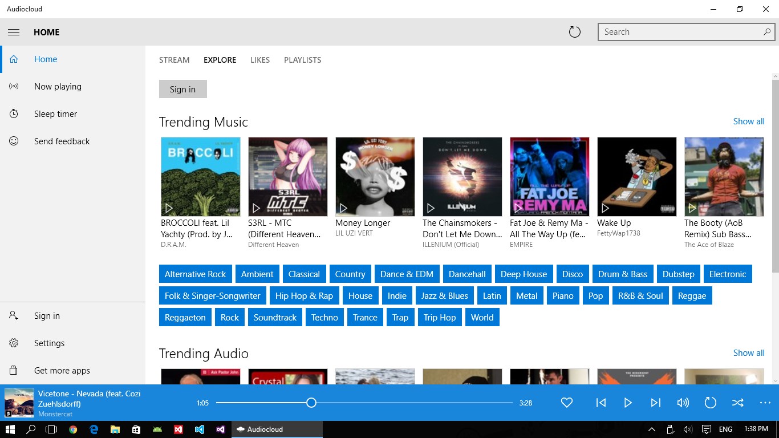
Task: Open more options ellipsis in player
Action: (765, 403)
